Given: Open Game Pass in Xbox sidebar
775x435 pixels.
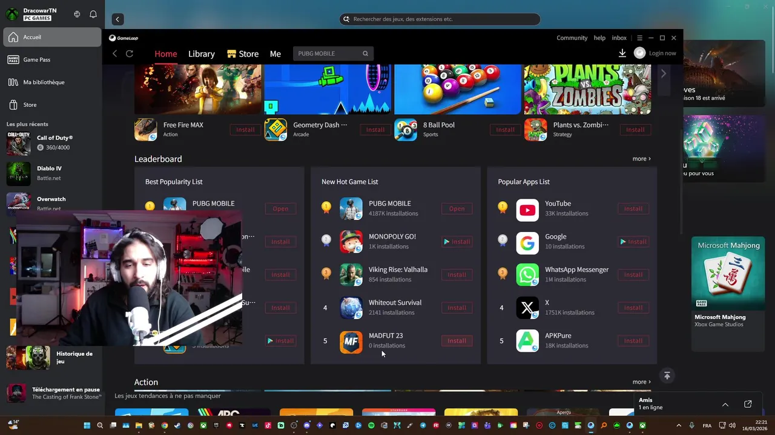Looking at the screenshot, I should [x=52, y=60].
